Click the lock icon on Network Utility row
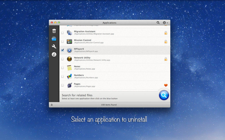Screen dimensions: 225x140 click(x=166, y=59)
